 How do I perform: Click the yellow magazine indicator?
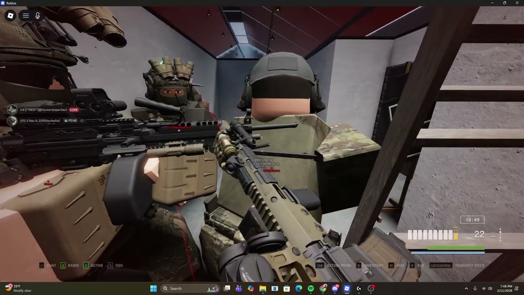pyautogui.click(x=456, y=234)
